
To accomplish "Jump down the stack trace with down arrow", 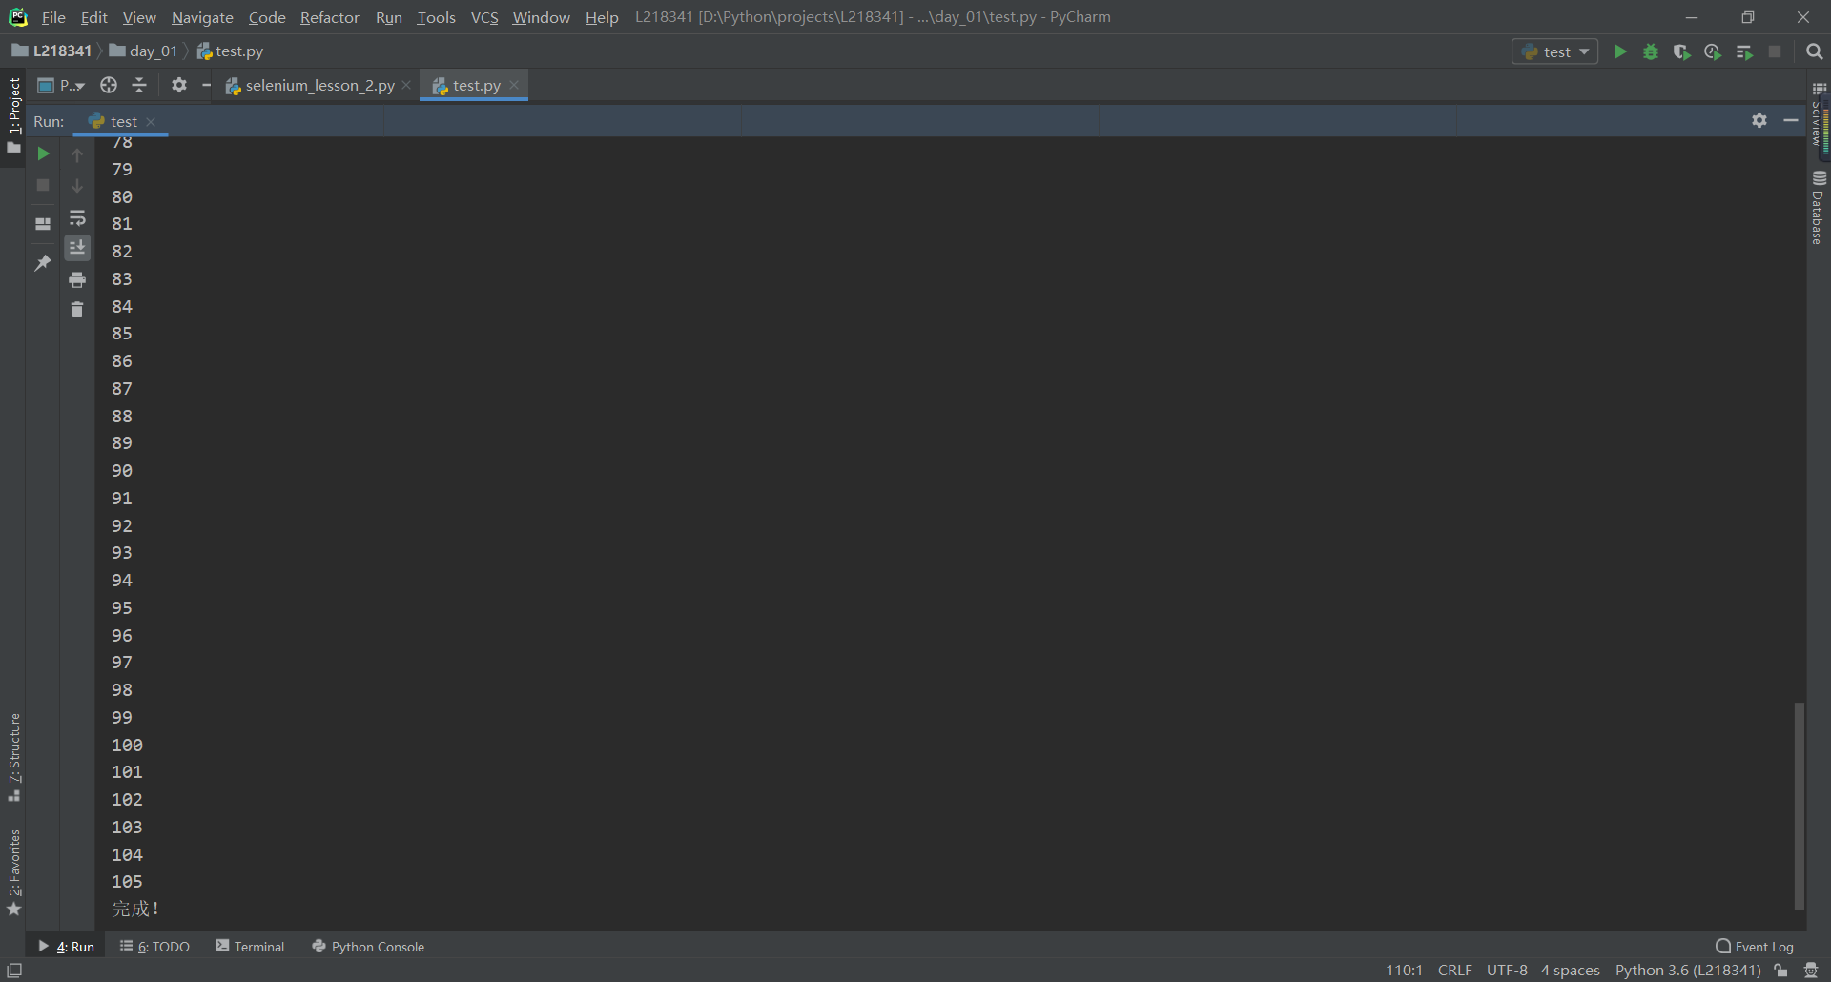I will coord(77,186).
